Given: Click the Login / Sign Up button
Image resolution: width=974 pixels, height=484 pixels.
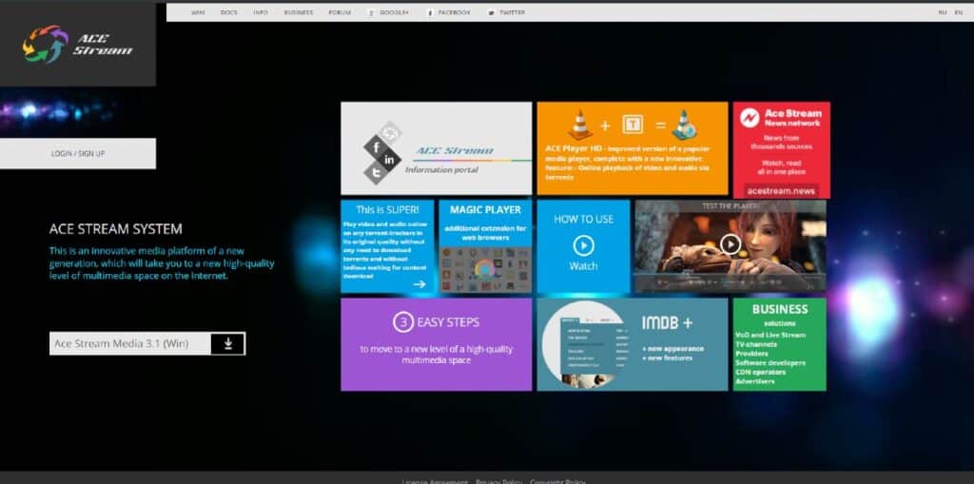Looking at the screenshot, I should click(78, 153).
